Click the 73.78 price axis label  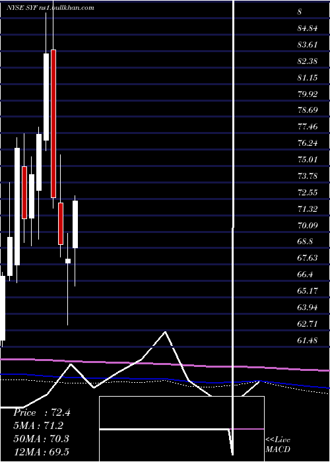(308, 176)
